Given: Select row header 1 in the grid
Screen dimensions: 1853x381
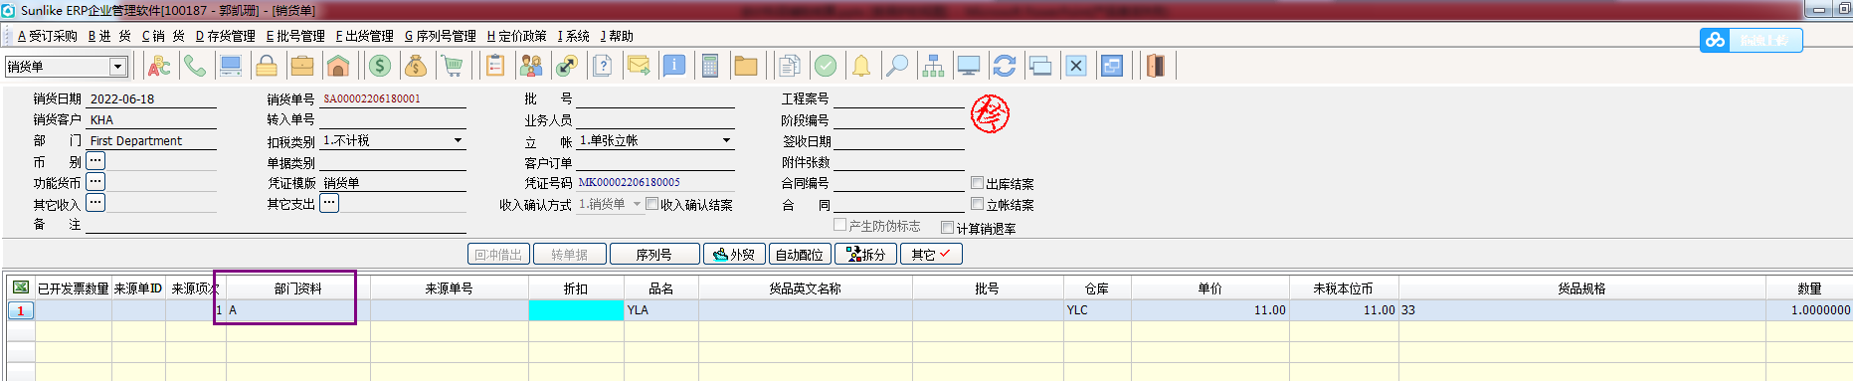Looking at the screenshot, I should pos(20,310).
